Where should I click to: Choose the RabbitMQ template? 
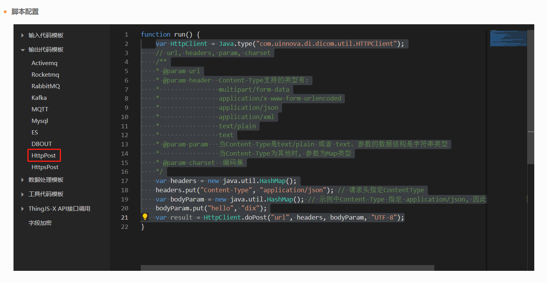pos(46,86)
